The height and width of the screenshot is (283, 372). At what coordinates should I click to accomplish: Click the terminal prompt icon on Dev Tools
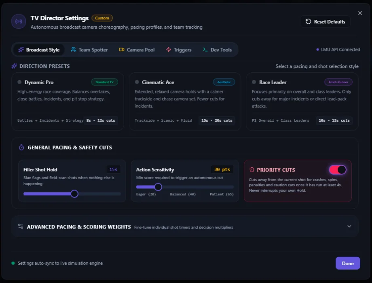click(x=205, y=50)
